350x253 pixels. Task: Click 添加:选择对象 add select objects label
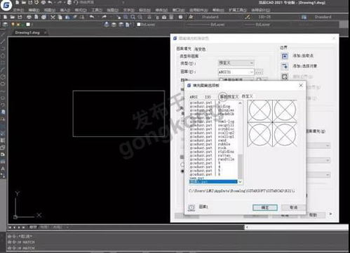pos(304,66)
